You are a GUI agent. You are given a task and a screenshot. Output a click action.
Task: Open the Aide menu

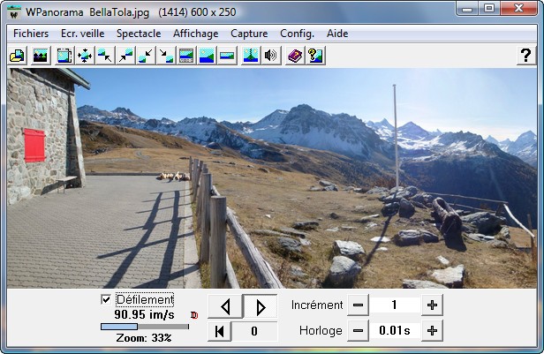click(x=337, y=34)
